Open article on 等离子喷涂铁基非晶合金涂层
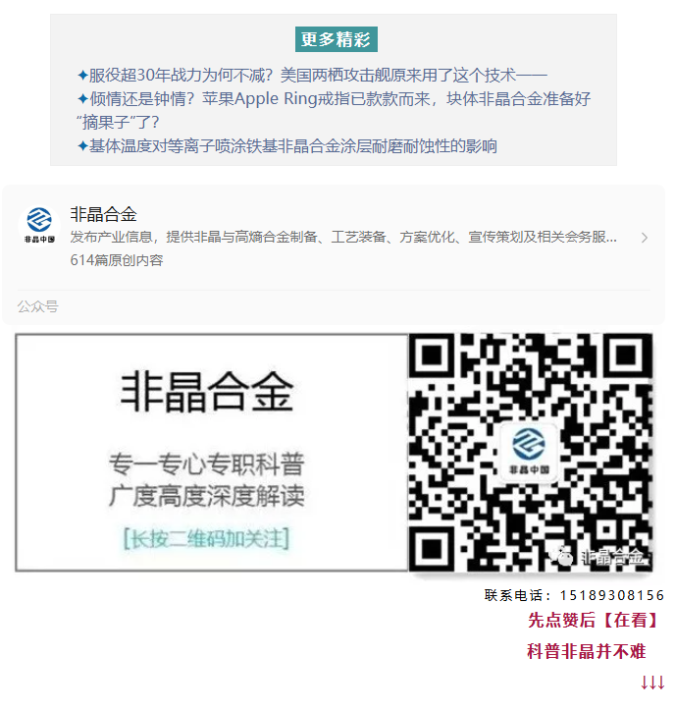Screen dimensions: 675x712 [x=287, y=146]
